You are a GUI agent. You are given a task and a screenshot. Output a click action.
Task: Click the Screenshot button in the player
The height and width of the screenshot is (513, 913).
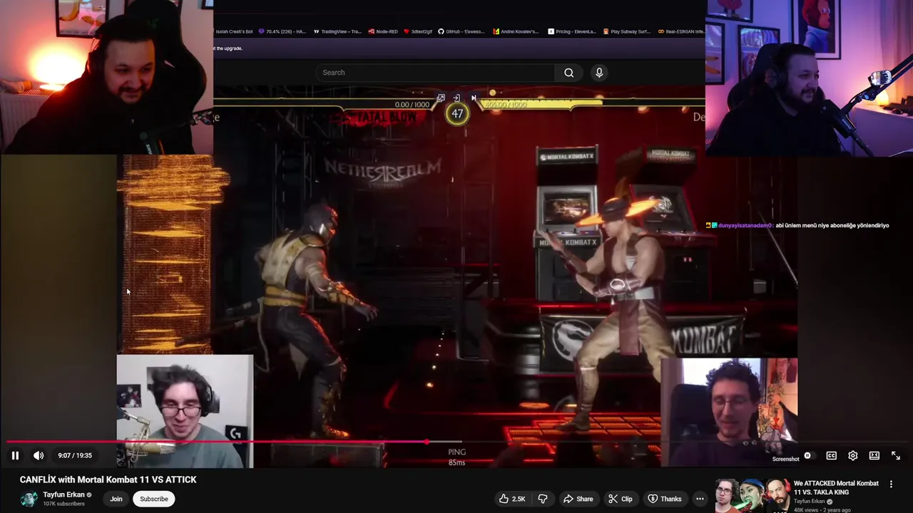pyautogui.click(x=785, y=459)
